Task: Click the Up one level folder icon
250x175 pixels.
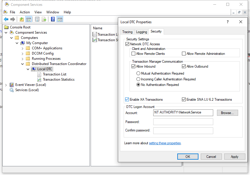Action: tap(21, 19)
